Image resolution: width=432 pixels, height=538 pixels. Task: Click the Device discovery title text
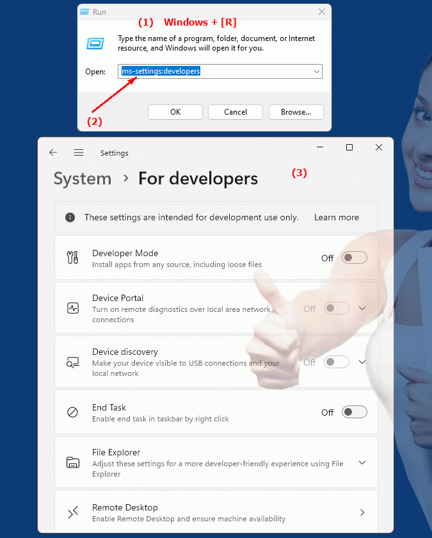click(x=125, y=352)
